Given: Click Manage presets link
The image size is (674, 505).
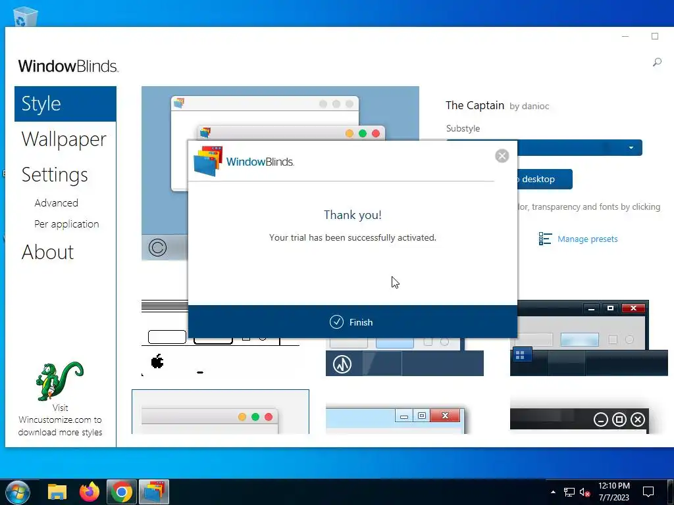Looking at the screenshot, I should click(587, 239).
